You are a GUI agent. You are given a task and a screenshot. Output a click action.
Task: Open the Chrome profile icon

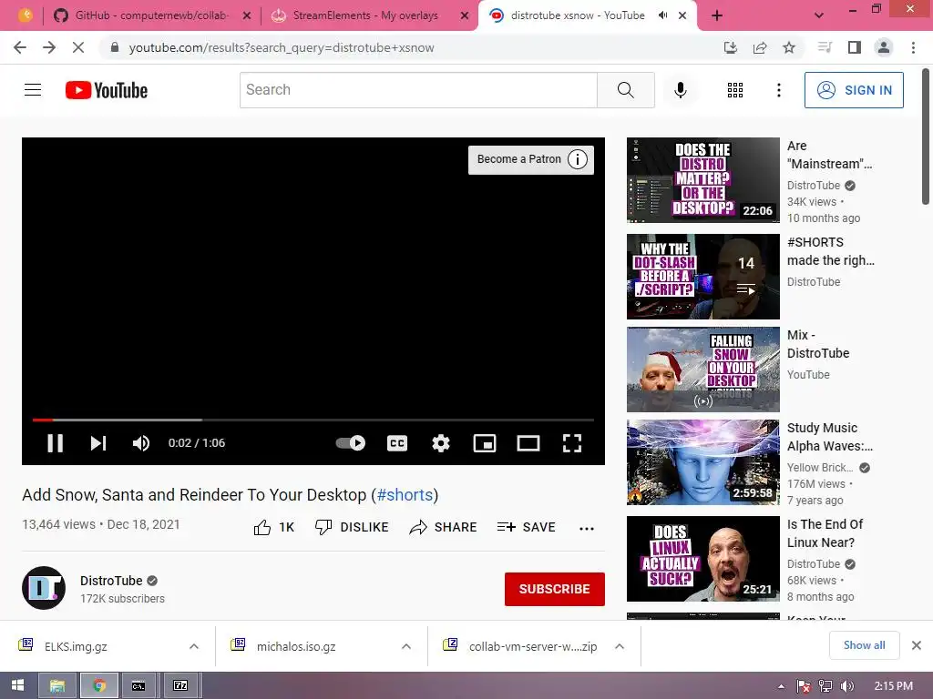point(884,47)
